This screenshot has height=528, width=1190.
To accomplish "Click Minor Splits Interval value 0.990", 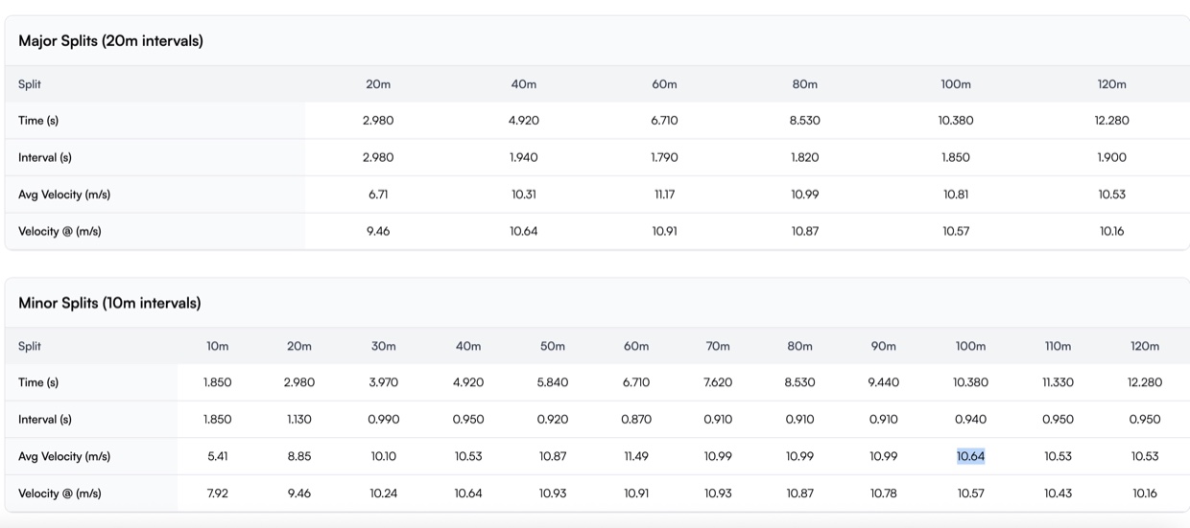I will click(384, 420).
